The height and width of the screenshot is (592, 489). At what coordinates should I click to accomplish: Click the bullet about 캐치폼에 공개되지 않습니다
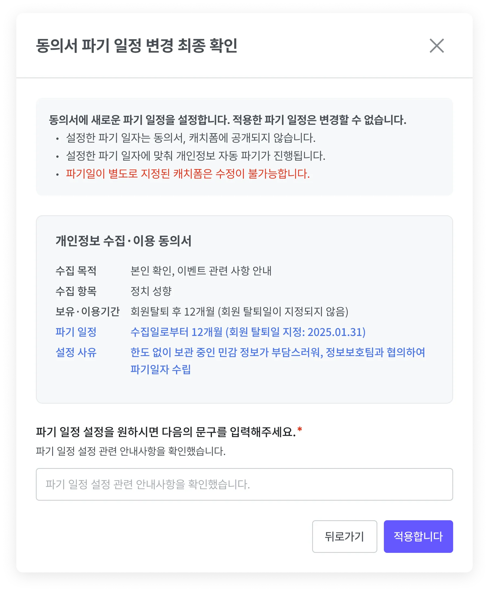click(x=191, y=138)
